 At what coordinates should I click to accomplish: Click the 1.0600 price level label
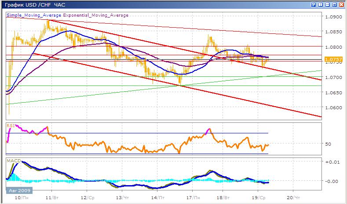332,107
